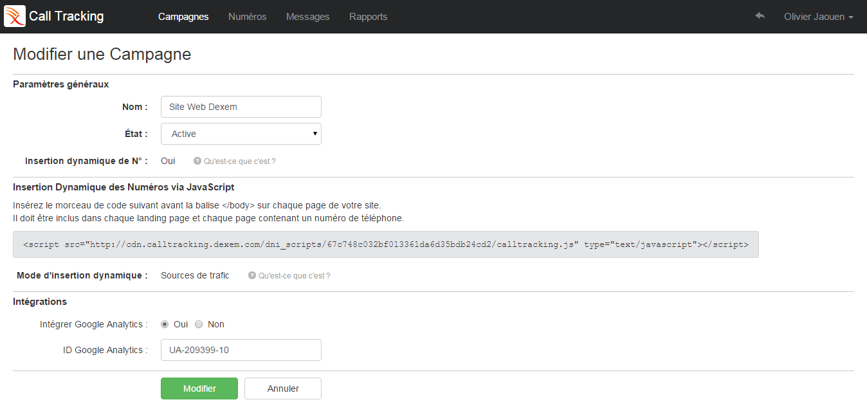
Task: Switch to the Numéros section
Action: [247, 16]
